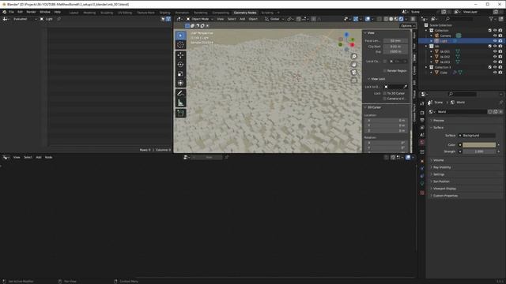Click the viewport zoom magnifier gizmo
This screenshot has width=506, height=284.
pyautogui.click(x=354, y=56)
